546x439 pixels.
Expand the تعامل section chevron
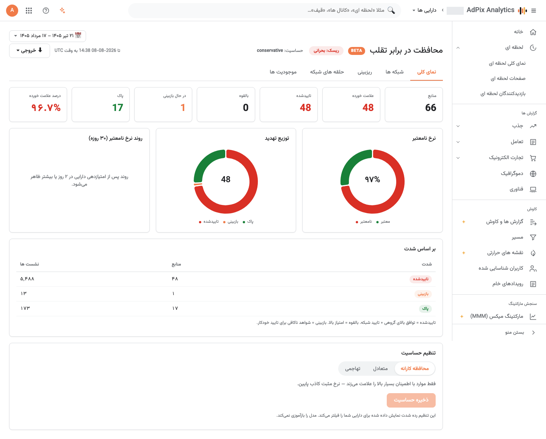(x=458, y=142)
